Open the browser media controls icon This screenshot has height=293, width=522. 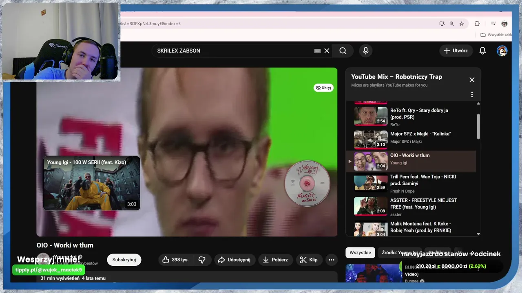pyautogui.click(x=493, y=24)
